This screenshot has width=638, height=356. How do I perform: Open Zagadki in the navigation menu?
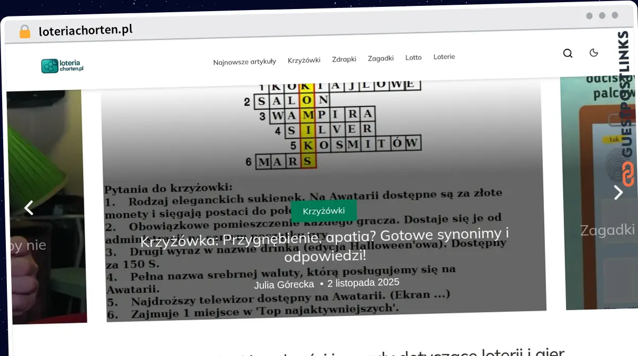[x=381, y=58]
